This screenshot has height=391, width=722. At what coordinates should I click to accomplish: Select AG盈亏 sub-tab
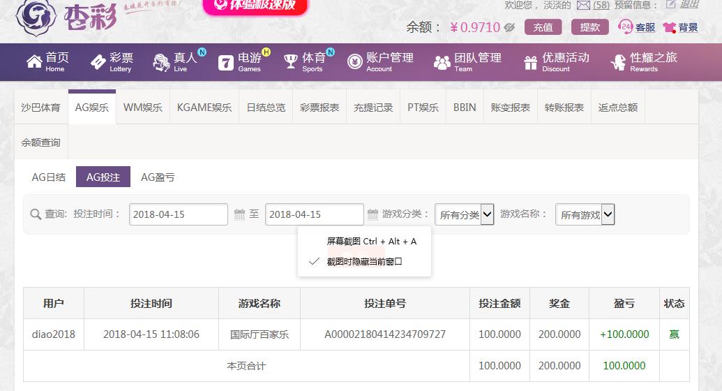click(158, 177)
